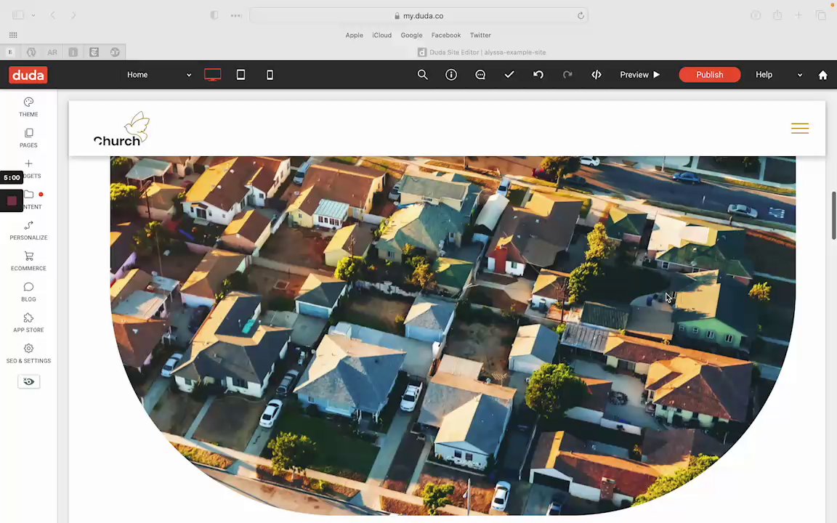Go back in Safari
The height and width of the screenshot is (523, 837).
[53, 15]
